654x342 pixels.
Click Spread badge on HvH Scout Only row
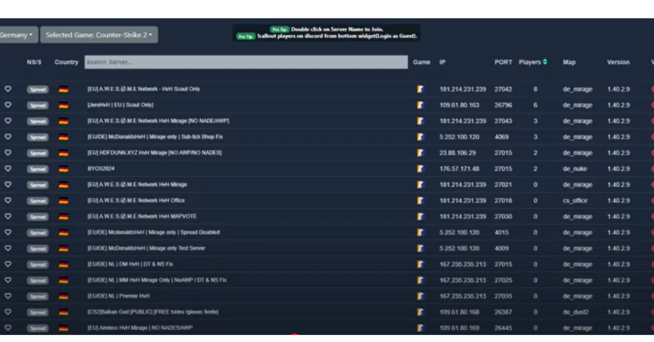click(x=38, y=89)
